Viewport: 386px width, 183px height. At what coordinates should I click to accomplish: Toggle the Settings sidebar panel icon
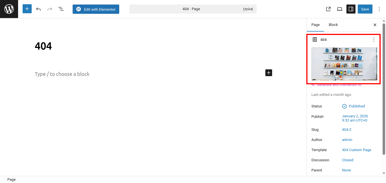351,9
